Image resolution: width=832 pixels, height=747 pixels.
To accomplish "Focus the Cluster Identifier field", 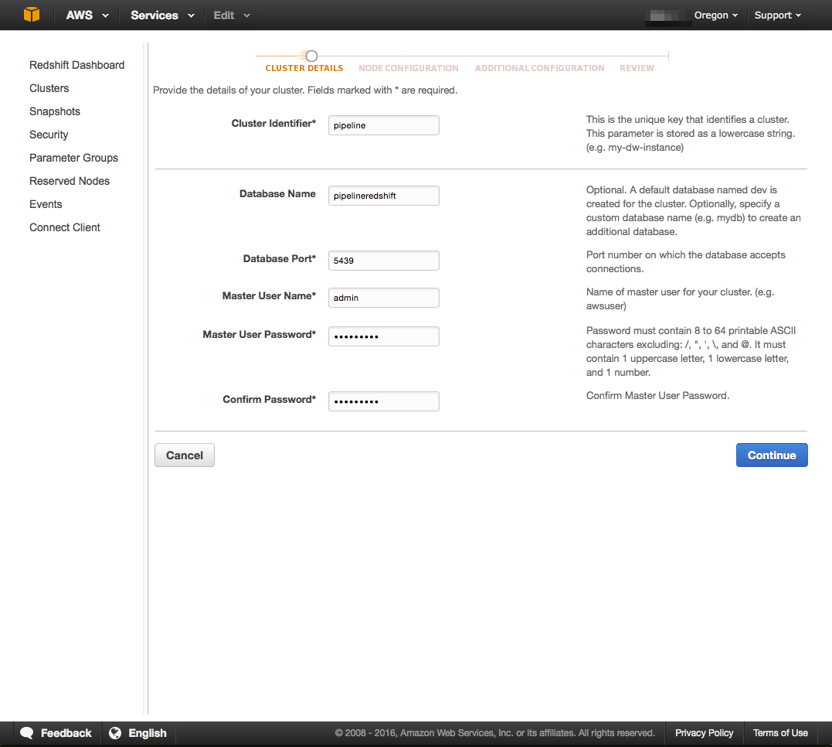I will 384,125.
